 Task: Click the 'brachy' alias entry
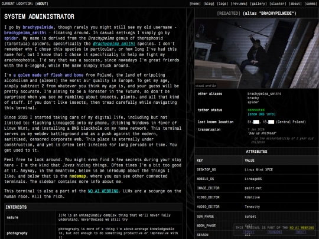click(x=253, y=98)
